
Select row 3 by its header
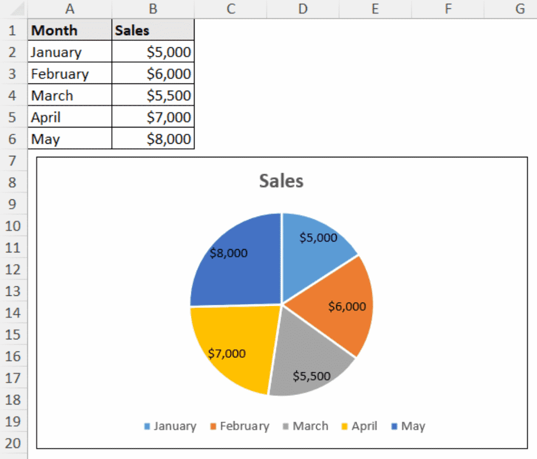pyautogui.click(x=13, y=73)
